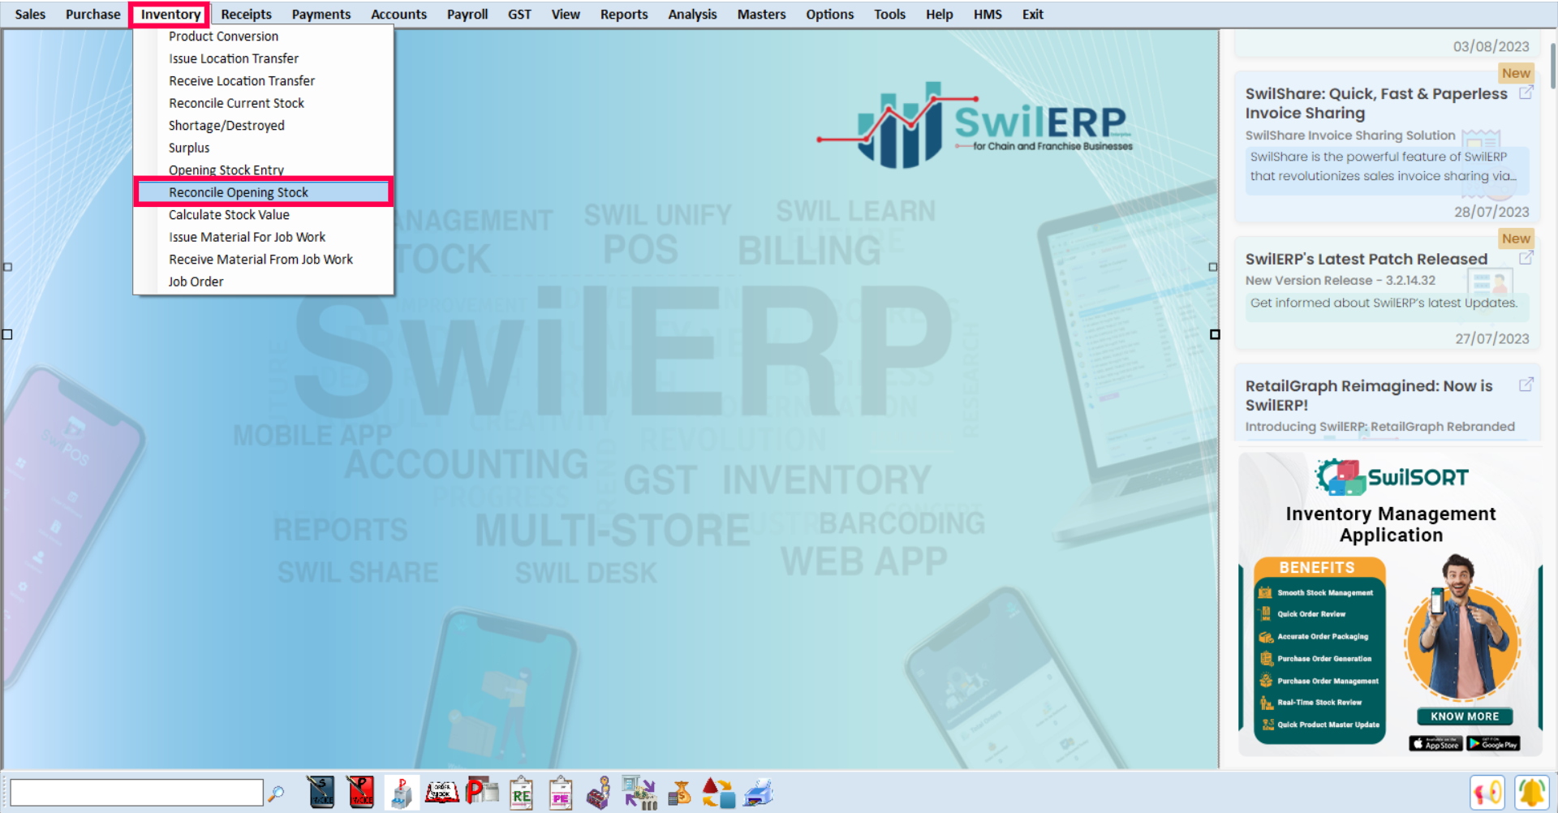This screenshot has height=813, width=1558.
Task: Click the RE clipboard icon
Action: [x=521, y=793]
